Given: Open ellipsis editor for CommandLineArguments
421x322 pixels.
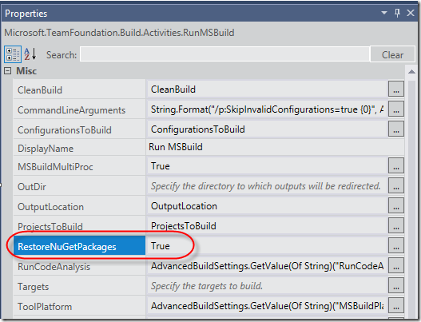Looking at the screenshot, I should (396, 109).
